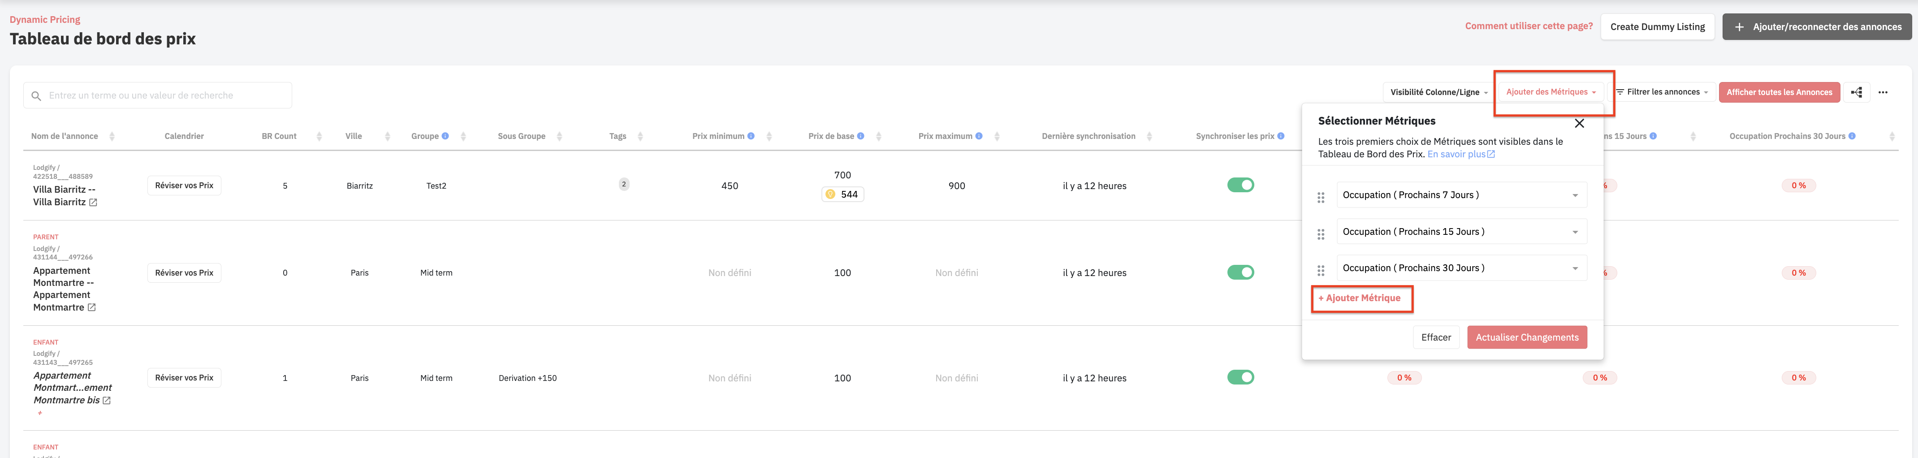
Task: Click Synchroniser les prix info icon
Action: click(1281, 136)
